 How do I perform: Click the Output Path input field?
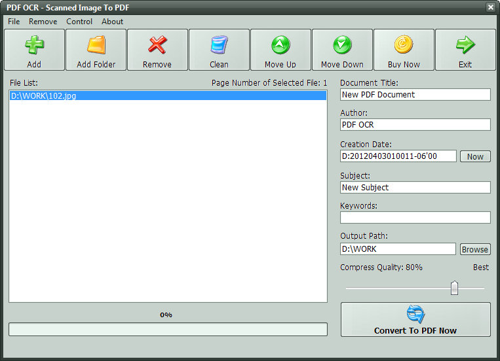(398, 249)
